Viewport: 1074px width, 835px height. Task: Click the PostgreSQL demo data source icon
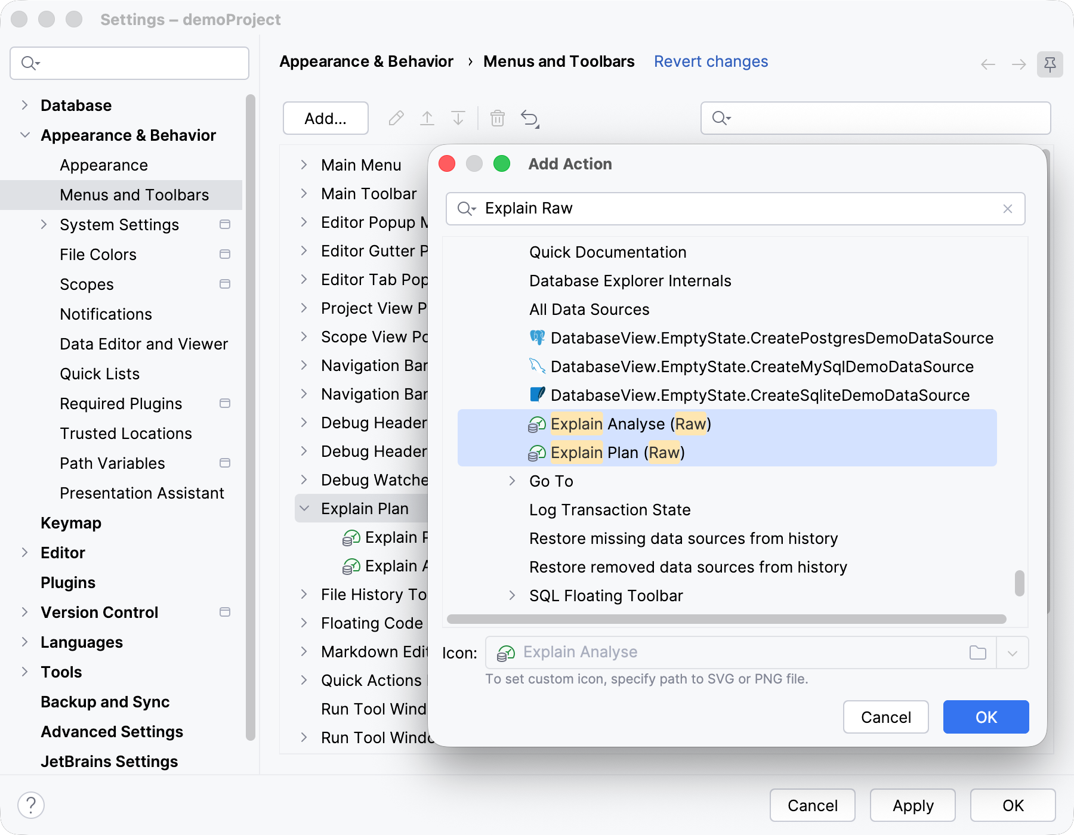(538, 338)
